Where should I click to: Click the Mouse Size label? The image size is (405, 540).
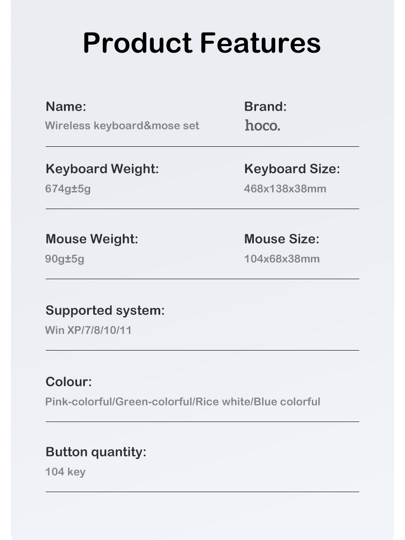(281, 239)
